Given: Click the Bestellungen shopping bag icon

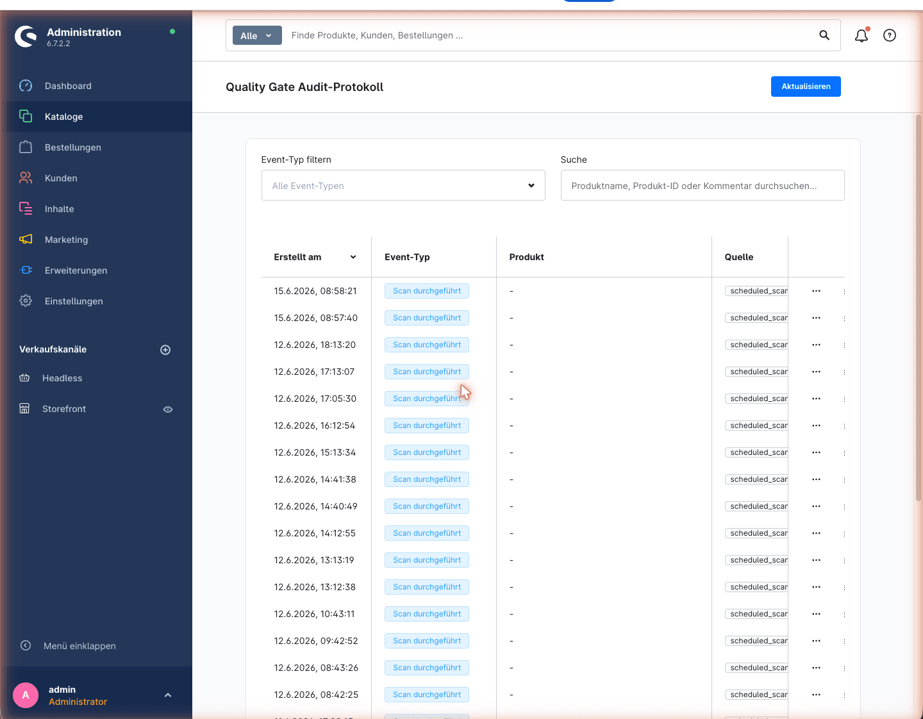Looking at the screenshot, I should click(x=26, y=147).
